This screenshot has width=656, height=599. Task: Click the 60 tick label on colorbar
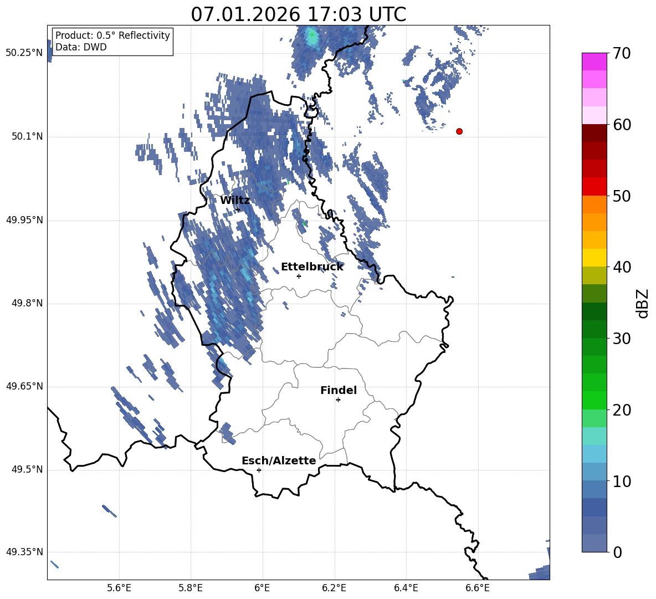coord(622,125)
